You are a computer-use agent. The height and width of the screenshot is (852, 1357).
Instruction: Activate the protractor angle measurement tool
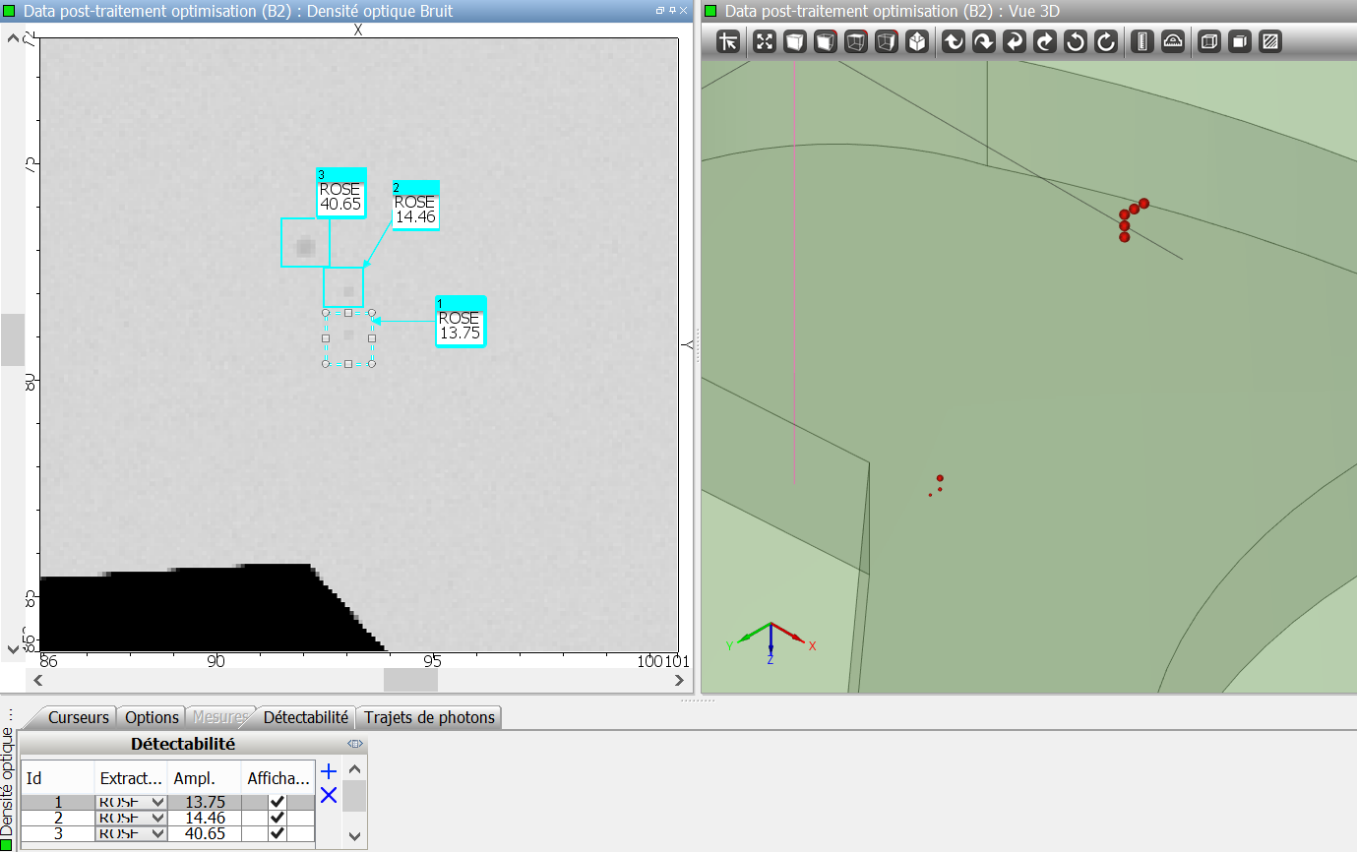click(1173, 42)
